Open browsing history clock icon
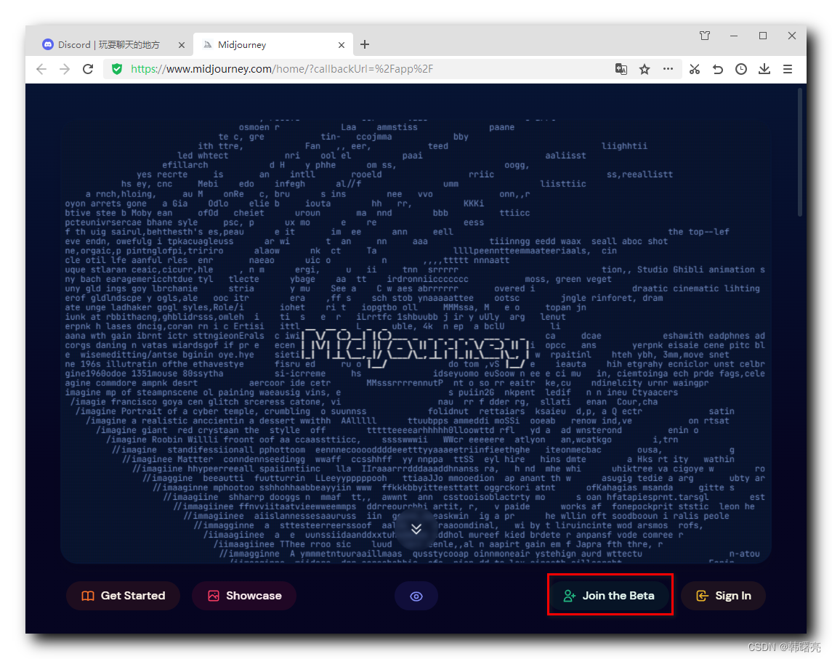832x659 pixels. 741,69
